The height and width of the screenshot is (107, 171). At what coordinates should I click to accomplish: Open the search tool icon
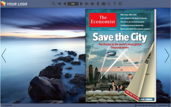click(x=109, y=4)
